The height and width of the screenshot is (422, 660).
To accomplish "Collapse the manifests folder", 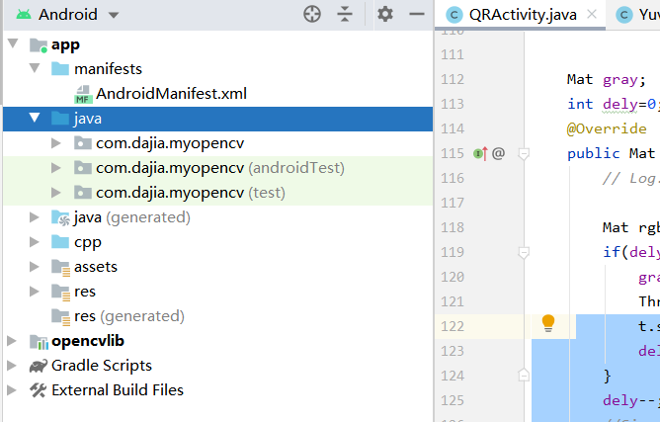I will pos(35,68).
